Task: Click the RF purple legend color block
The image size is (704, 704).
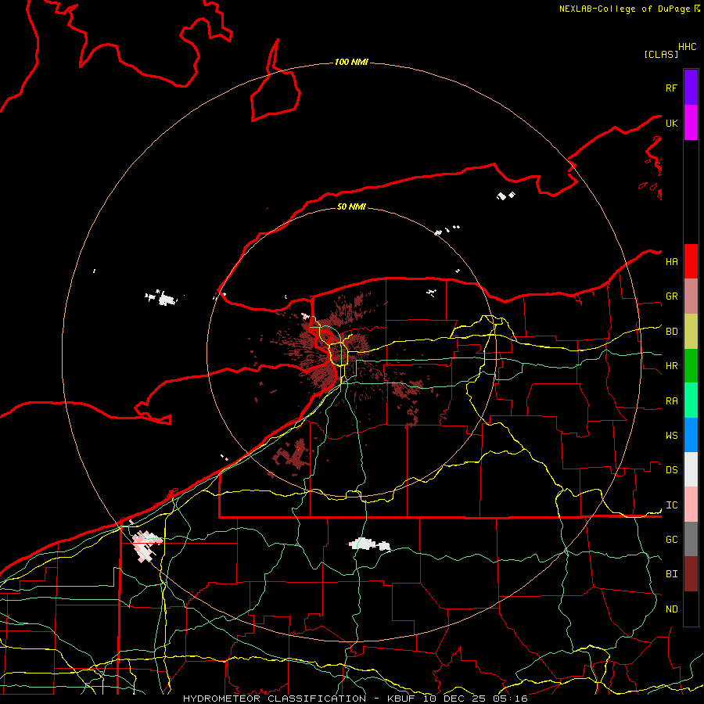Action: coord(691,88)
